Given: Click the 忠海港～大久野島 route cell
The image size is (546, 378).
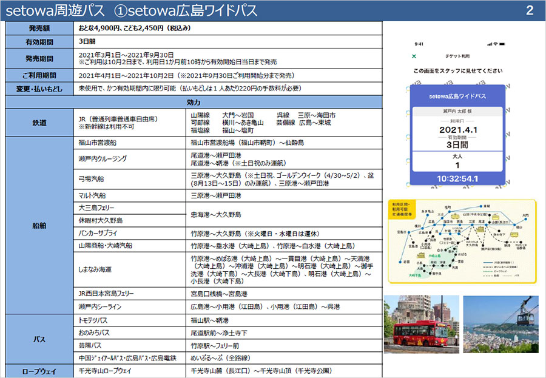Looking at the screenshot, I should coord(284,215).
